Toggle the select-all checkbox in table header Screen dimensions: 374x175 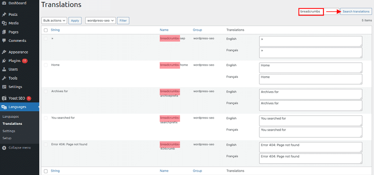point(46,30)
